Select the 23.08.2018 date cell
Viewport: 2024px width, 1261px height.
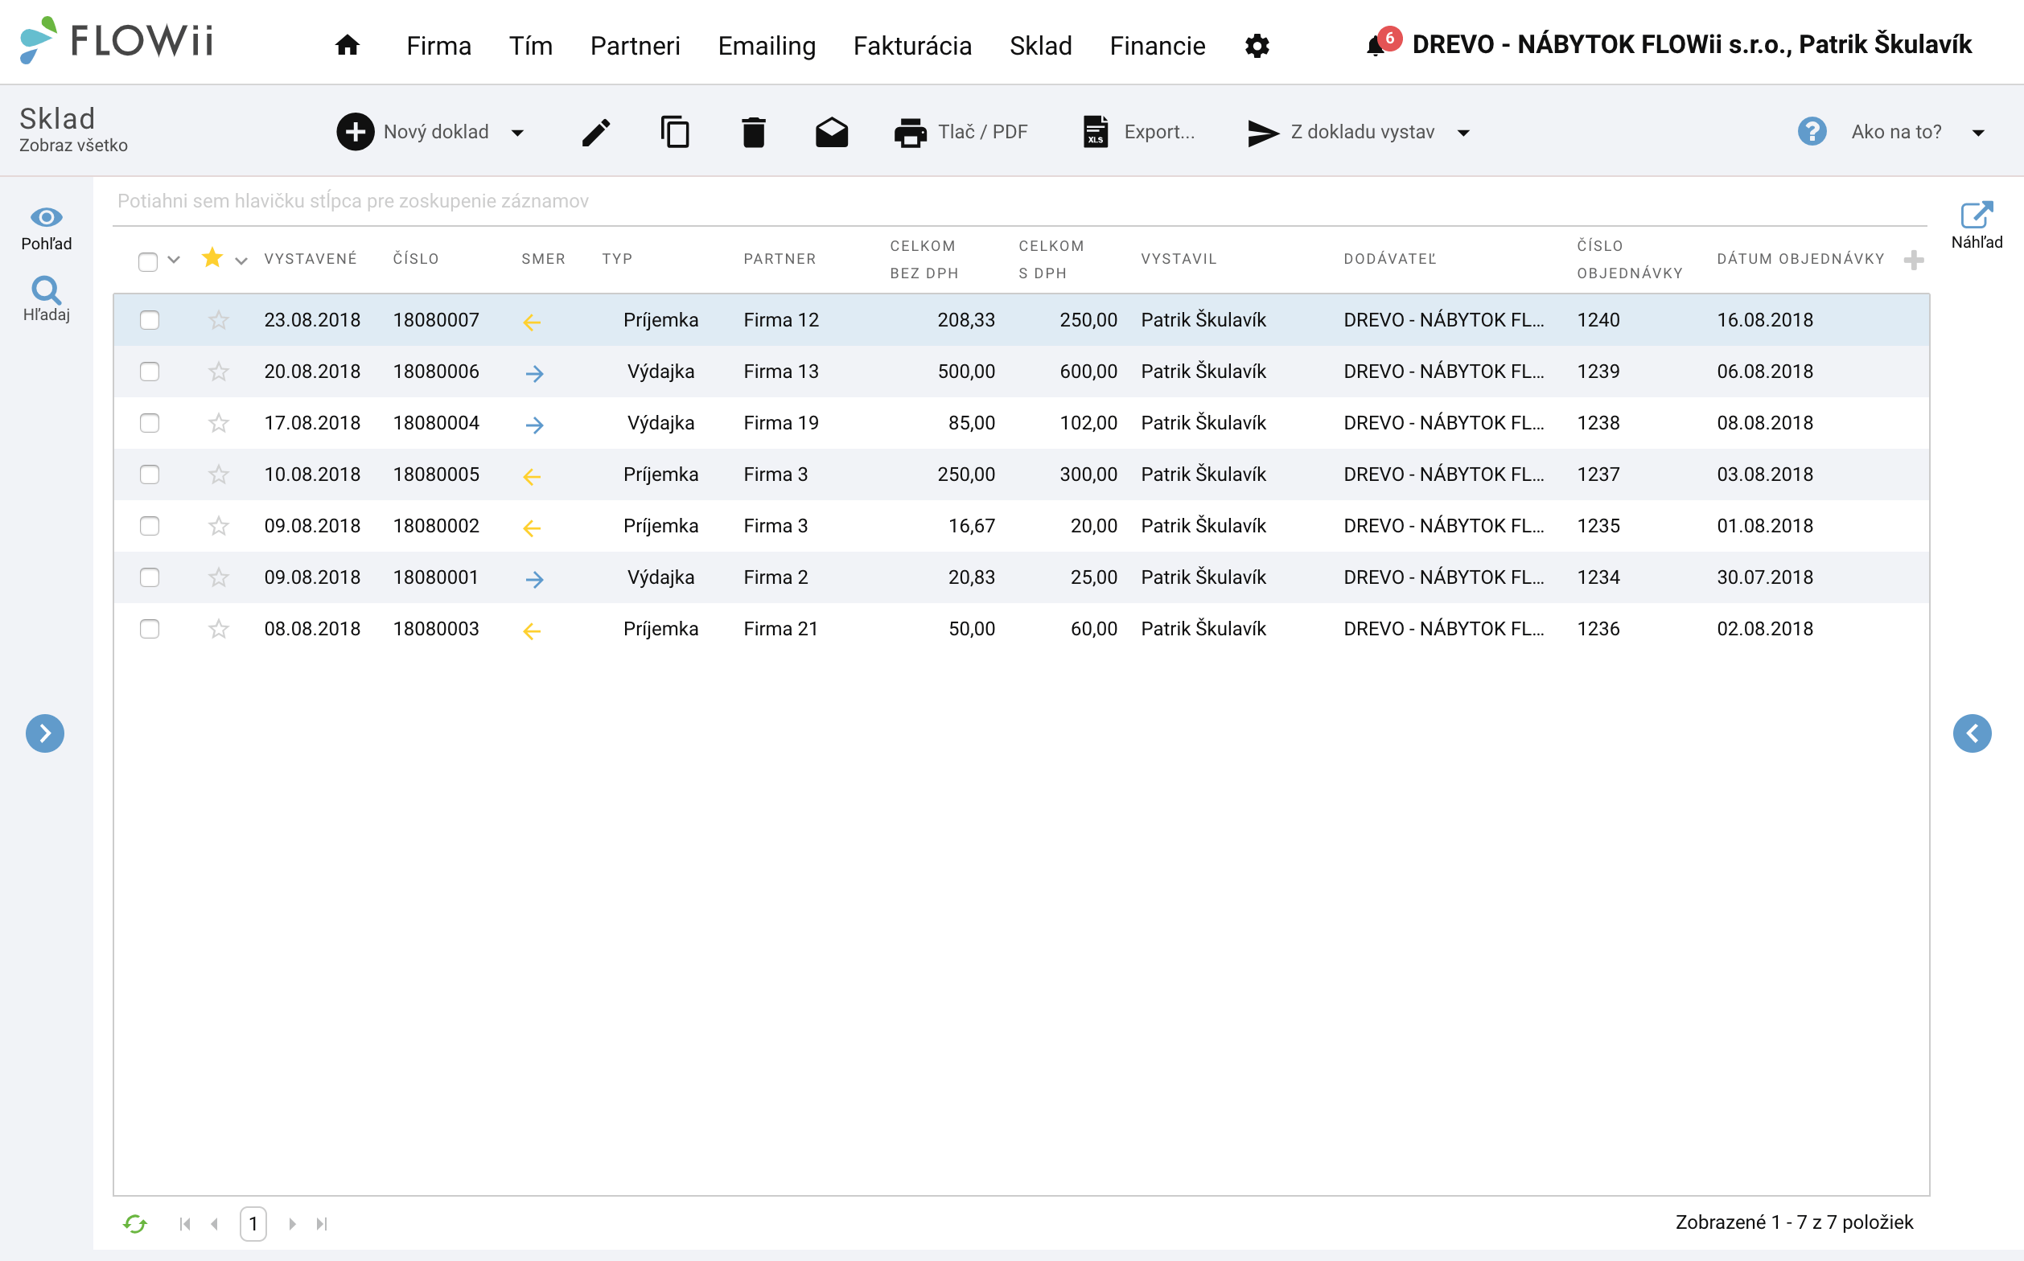point(312,320)
